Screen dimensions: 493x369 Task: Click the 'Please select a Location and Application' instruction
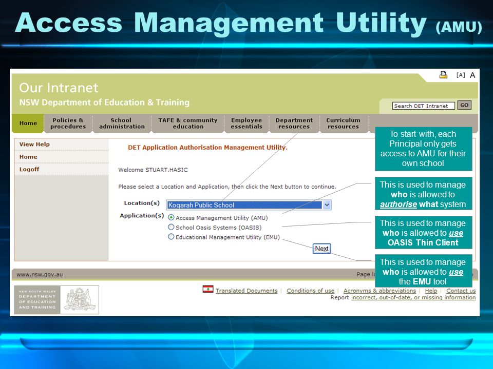[x=227, y=187]
